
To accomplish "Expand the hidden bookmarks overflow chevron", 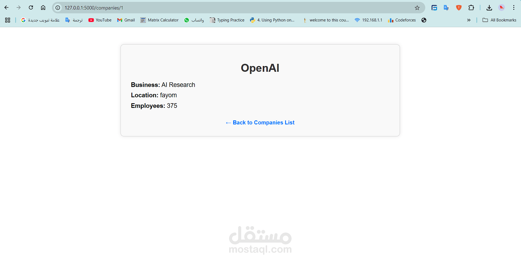I will [469, 20].
